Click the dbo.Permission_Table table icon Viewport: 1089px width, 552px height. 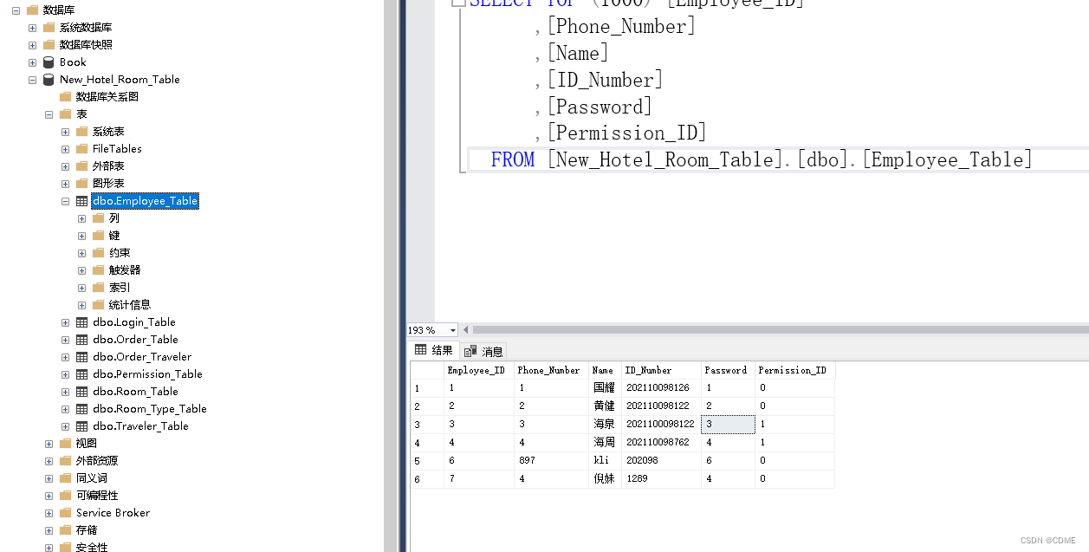tap(81, 374)
